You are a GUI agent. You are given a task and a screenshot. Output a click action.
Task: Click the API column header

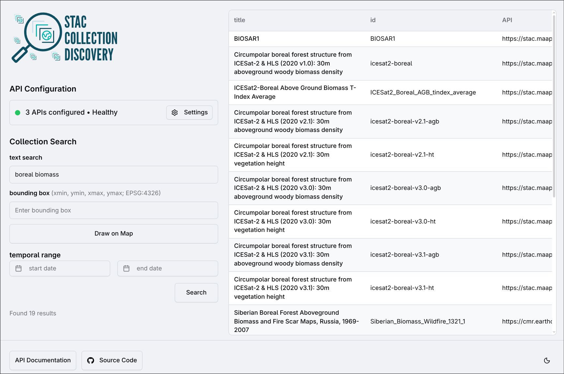507,20
